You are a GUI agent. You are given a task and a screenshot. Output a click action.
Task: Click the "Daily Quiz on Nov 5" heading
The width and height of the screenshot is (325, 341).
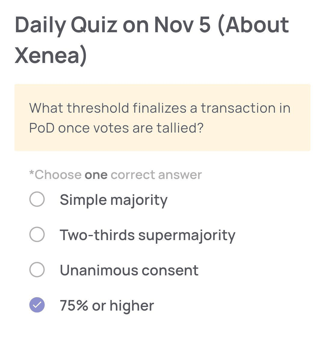click(x=113, y=25)
